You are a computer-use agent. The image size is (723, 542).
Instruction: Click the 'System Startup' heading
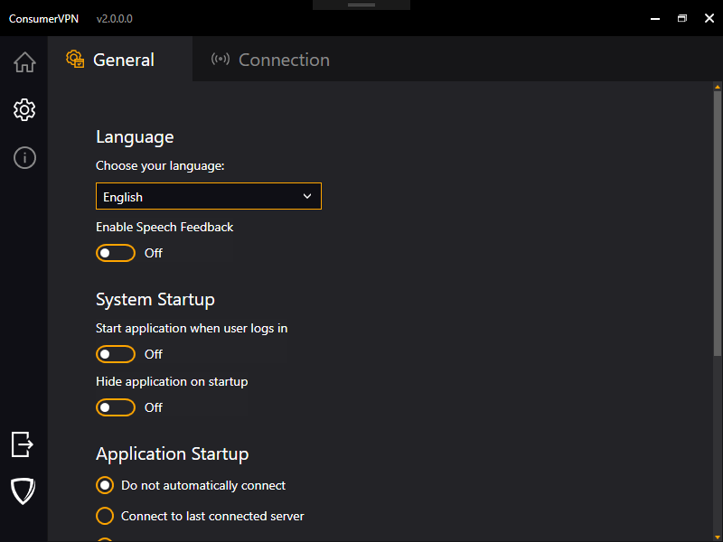point(155,300)
